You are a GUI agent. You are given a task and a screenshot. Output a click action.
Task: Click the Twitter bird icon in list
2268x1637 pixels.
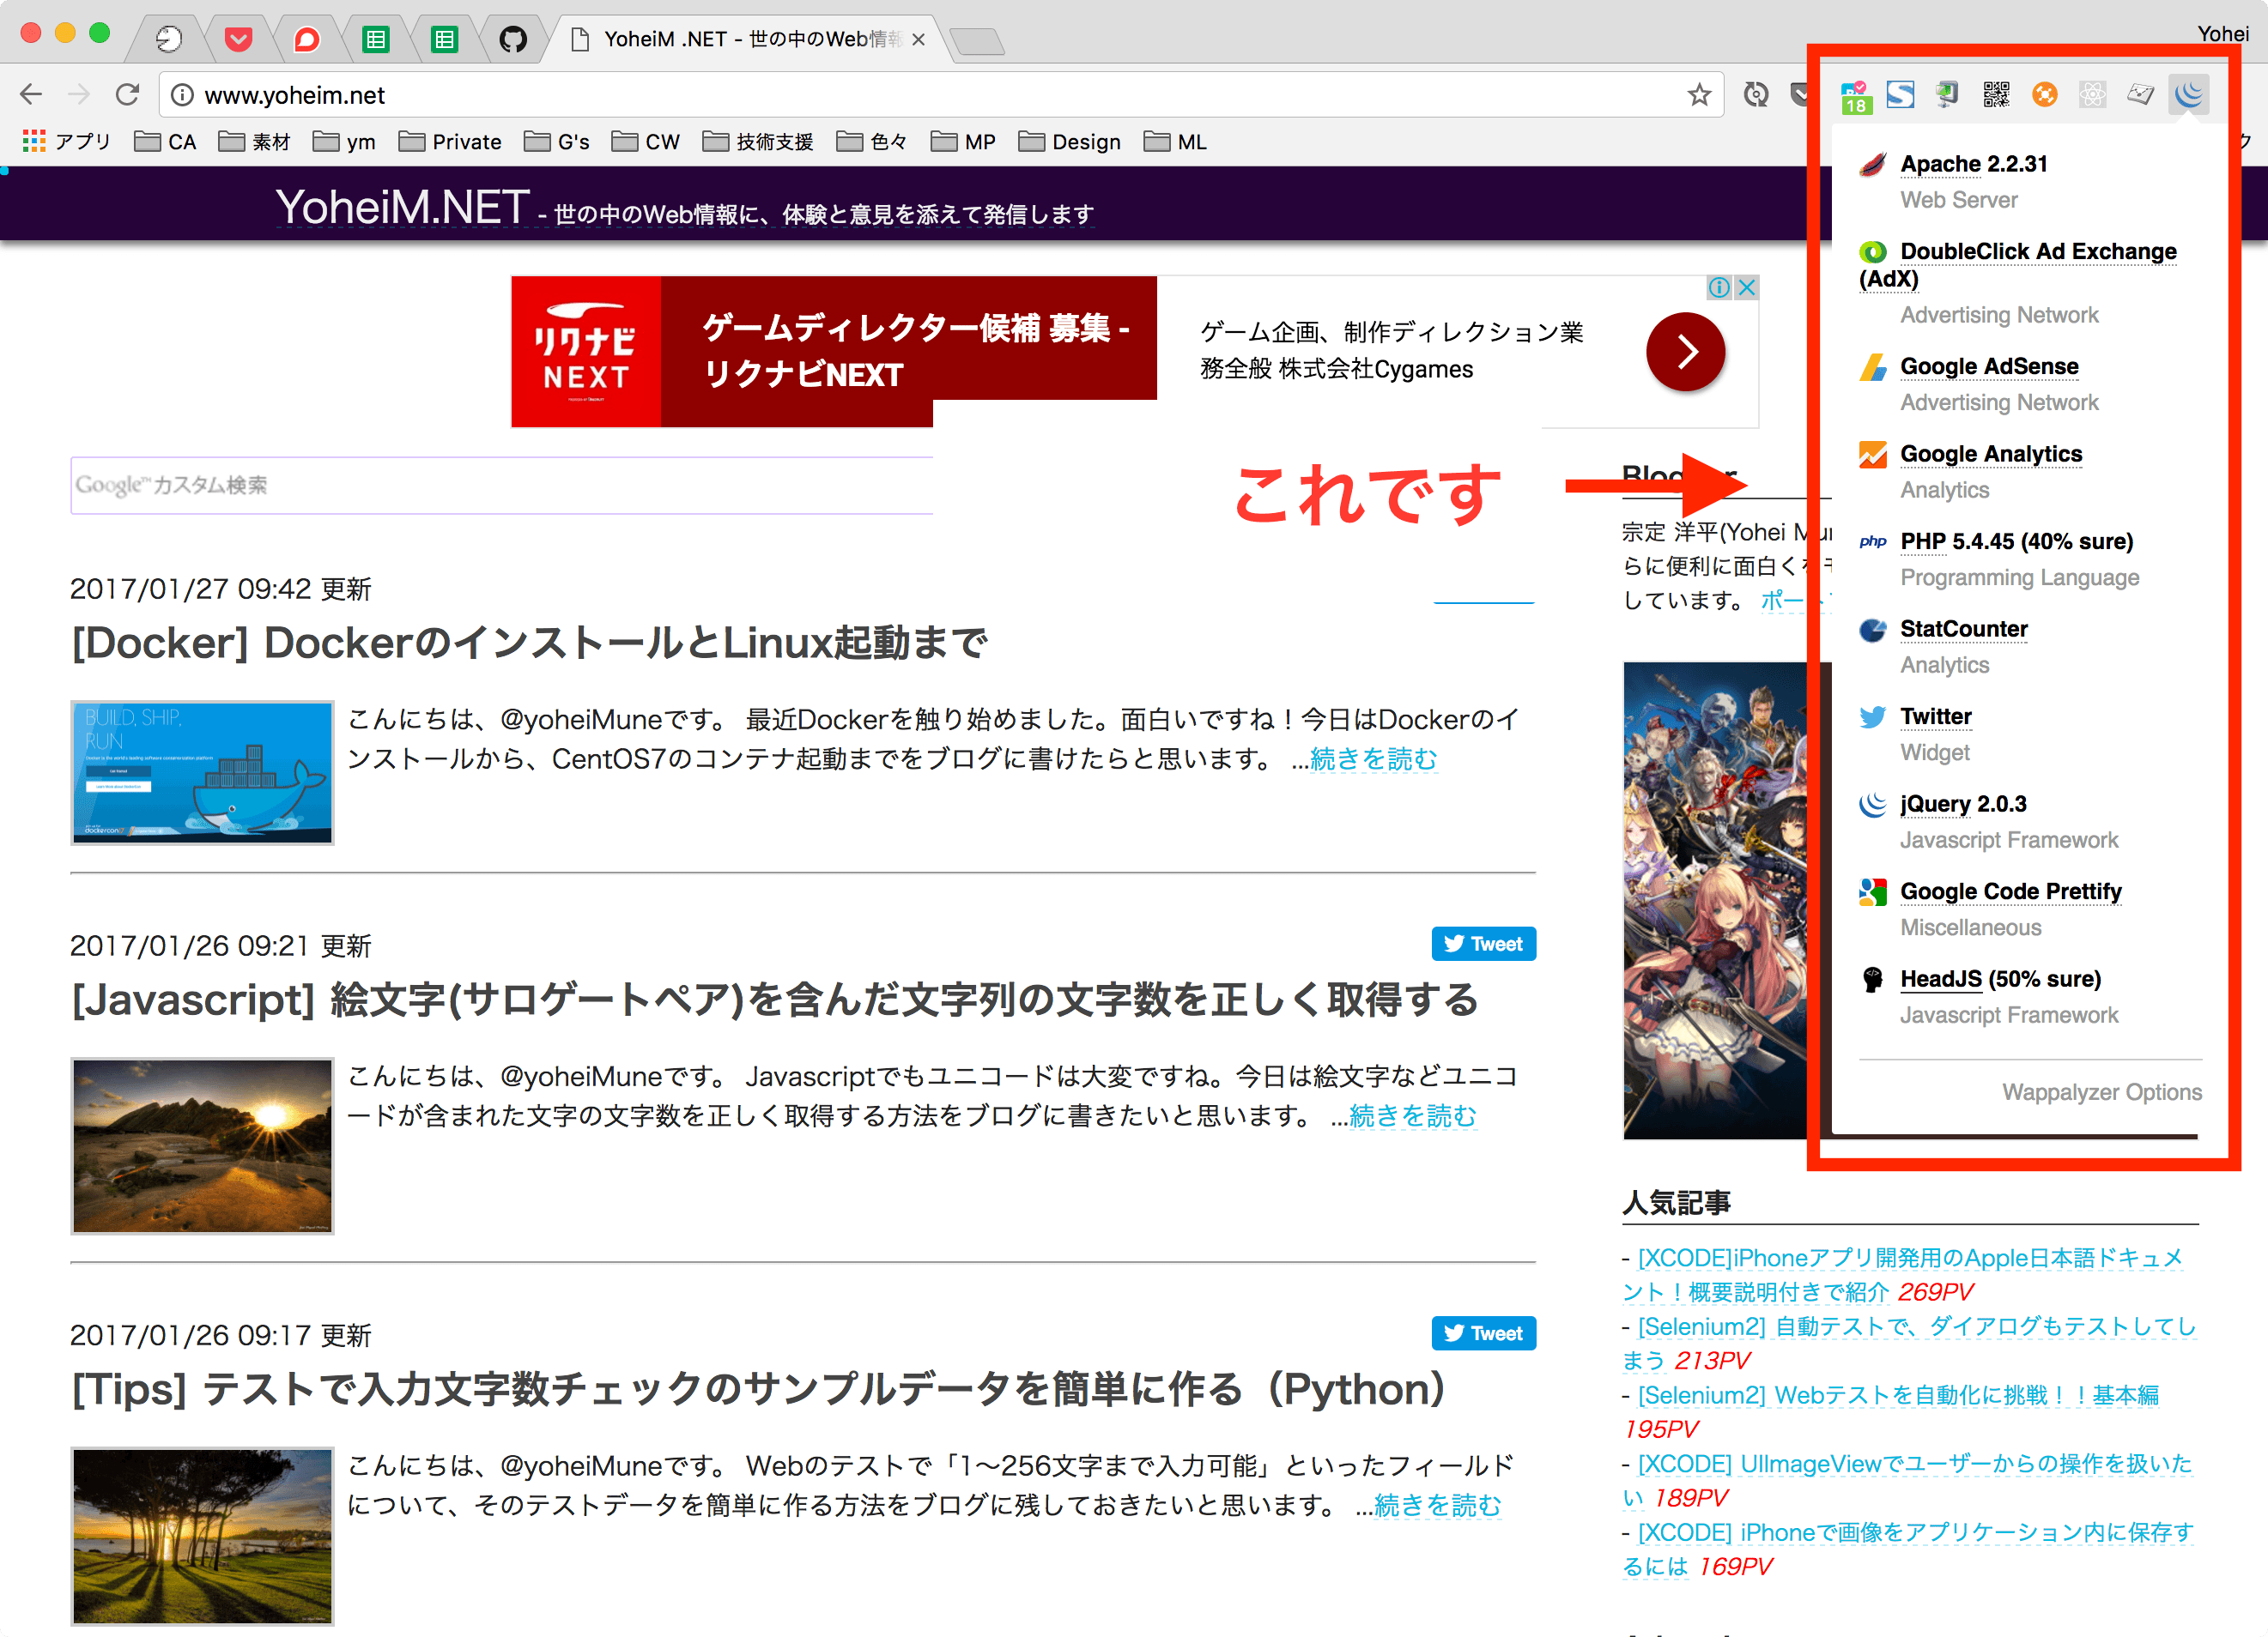(1873, 717)
